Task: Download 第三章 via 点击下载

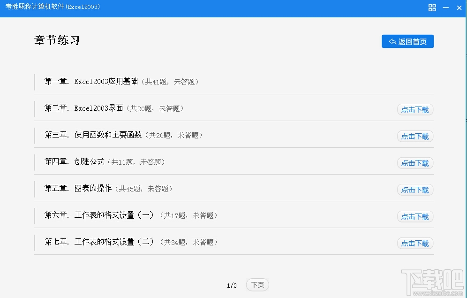Action: point(415,137)
